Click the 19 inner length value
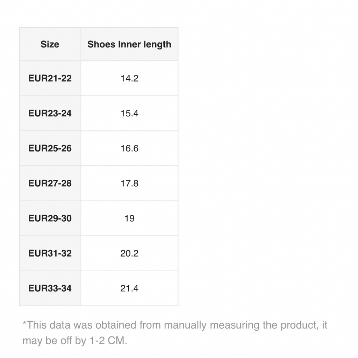This screenshot has height=358, width=358. click(x=129, y=218)
